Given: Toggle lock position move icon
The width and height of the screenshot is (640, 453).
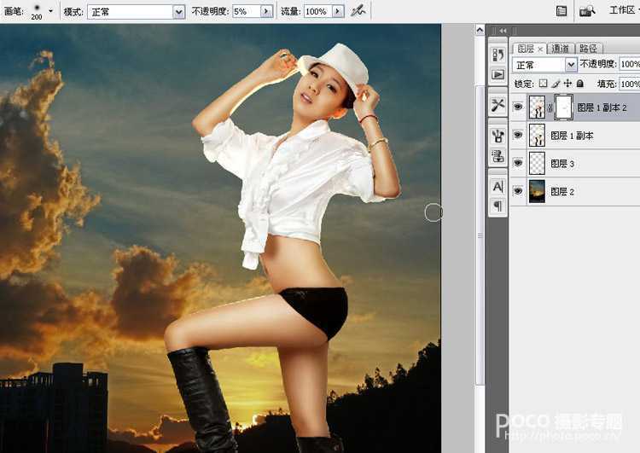Looking at the screenshot, I should 567,84.
